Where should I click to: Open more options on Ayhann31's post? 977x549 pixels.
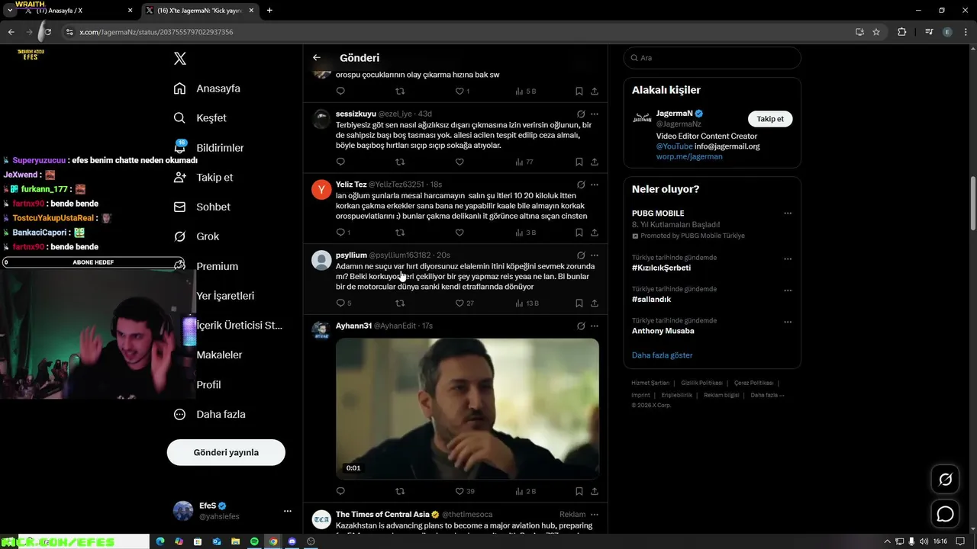(x=595, y=326)
